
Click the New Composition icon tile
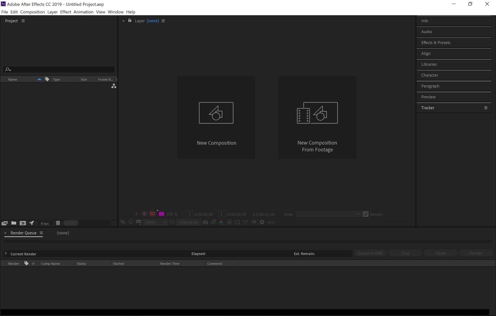(216, 118)
